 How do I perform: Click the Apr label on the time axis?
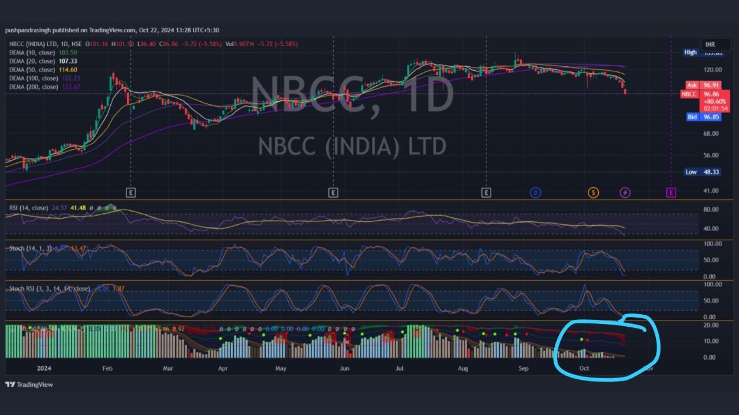pyautogui.click(x=223, y=368)
